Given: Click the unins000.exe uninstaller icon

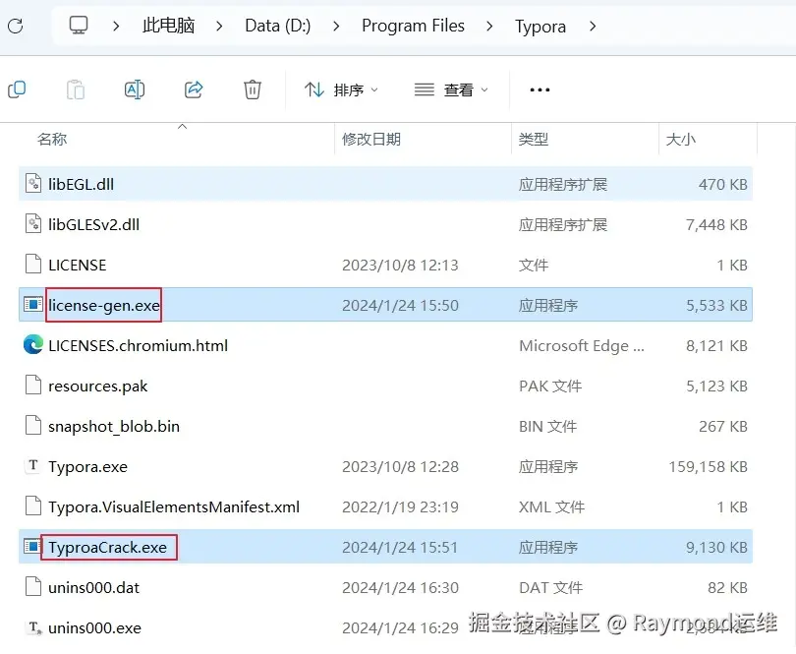Looking at the screenshot, I should [34, 628].
